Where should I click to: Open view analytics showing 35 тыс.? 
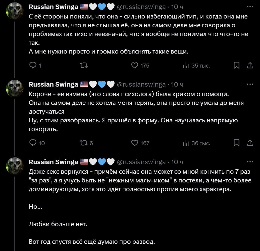pyautogui.click(x=185, y=66)
